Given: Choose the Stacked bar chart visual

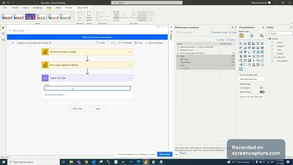Looking at the screenshot, I should pos(241,44).
